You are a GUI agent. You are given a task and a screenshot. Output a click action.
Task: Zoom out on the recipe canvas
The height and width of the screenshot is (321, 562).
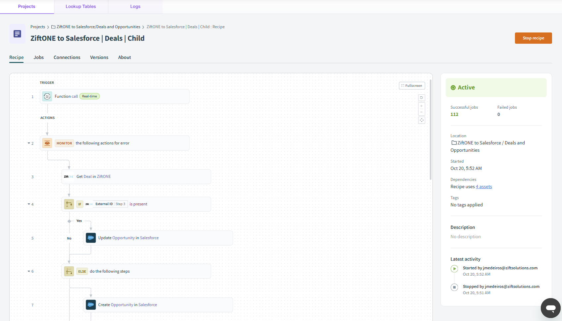pos(421,112)
